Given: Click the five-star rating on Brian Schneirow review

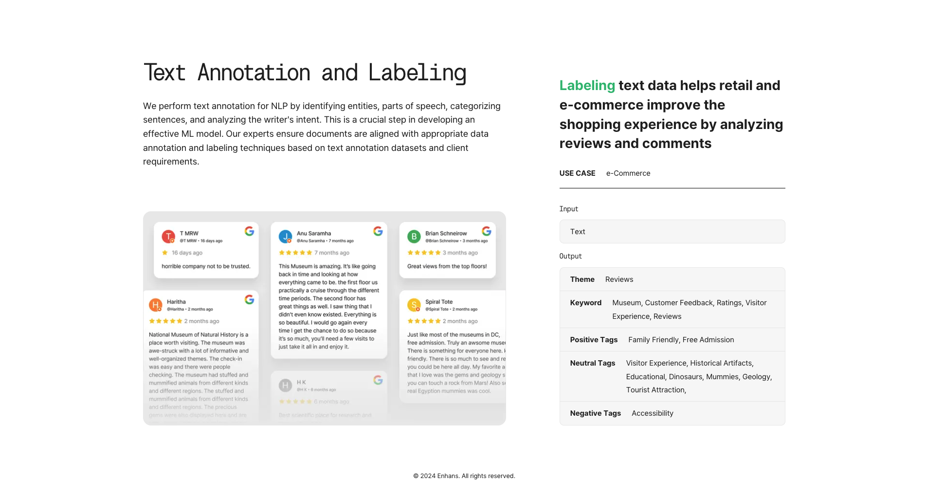Looking at the screenshot, I should (424, 253).
